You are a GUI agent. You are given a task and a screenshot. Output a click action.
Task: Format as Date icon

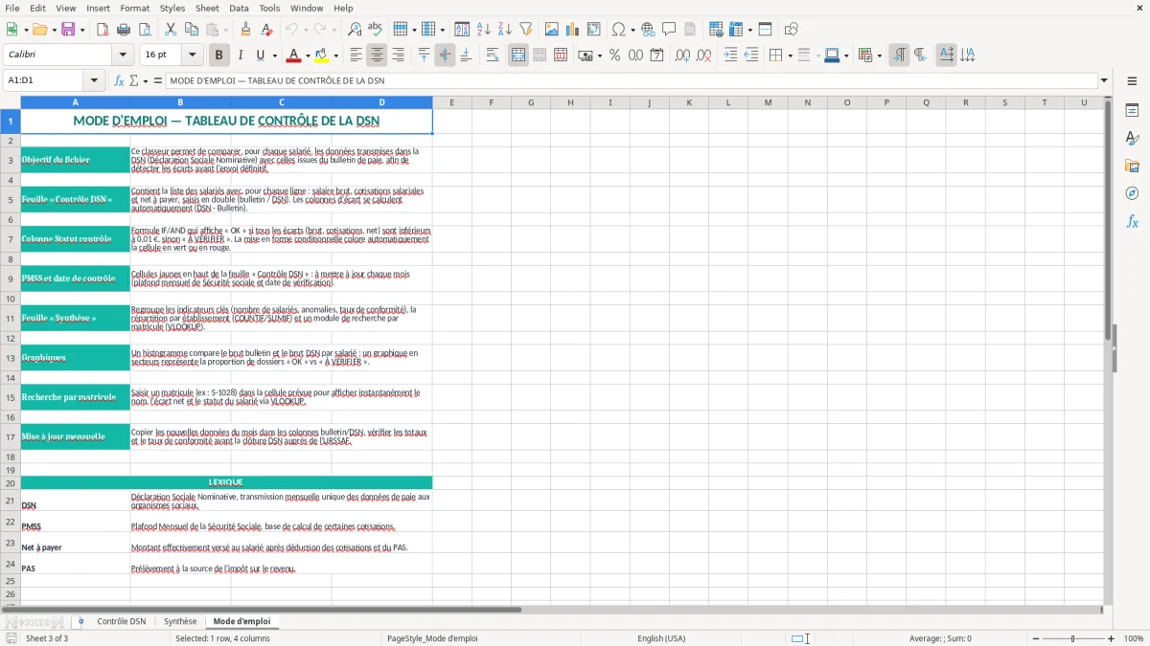coord(657,56)
